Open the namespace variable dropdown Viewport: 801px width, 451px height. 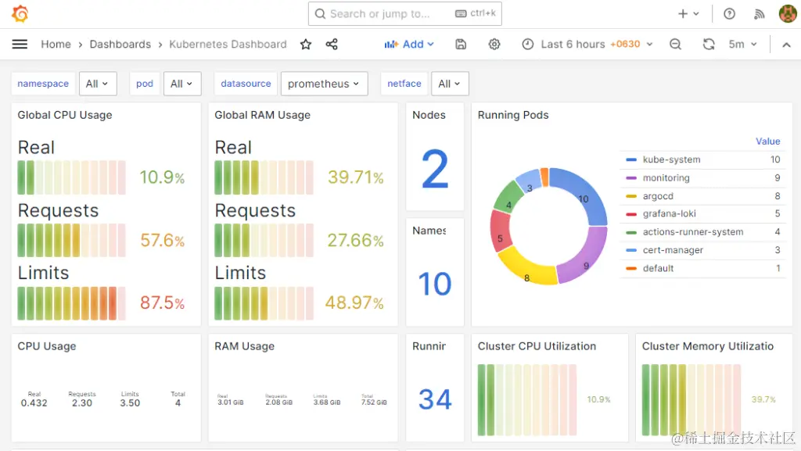tap(98, 83)
